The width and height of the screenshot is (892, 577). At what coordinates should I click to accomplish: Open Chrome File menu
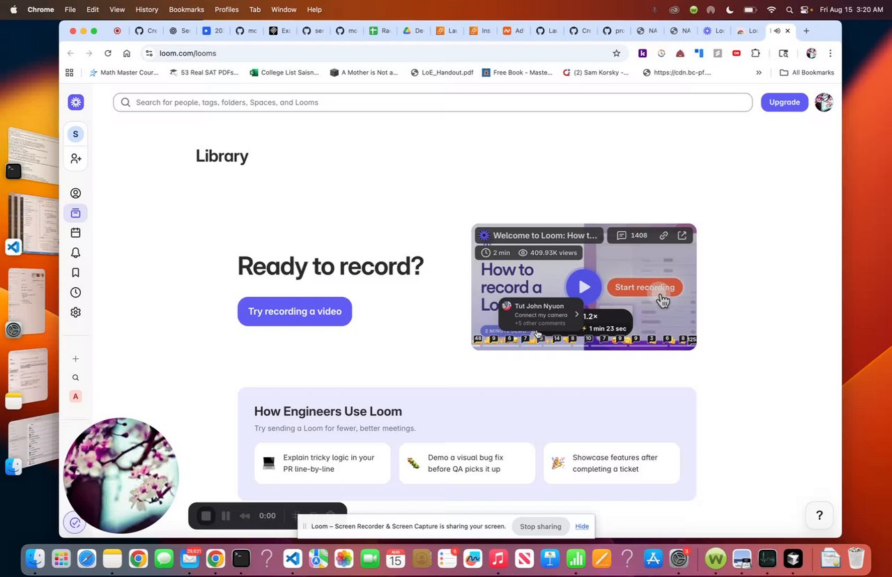(70, 10)
